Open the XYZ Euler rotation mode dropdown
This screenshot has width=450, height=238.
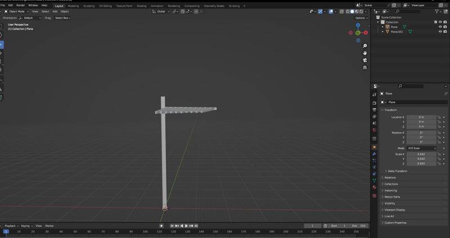point(421,149)
